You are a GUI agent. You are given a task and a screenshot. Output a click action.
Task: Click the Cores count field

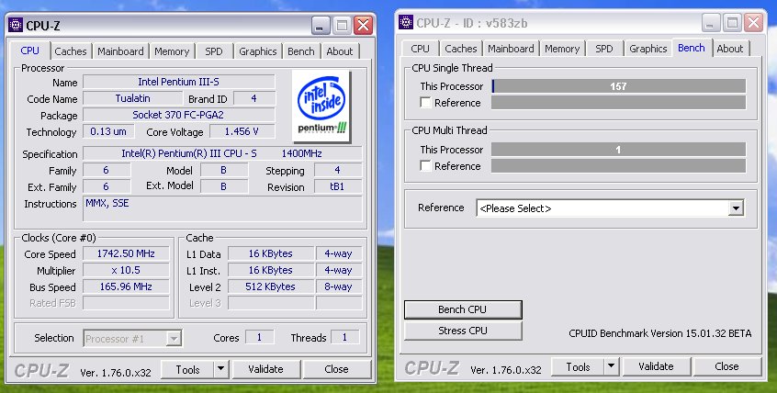[x=259, y=338]
